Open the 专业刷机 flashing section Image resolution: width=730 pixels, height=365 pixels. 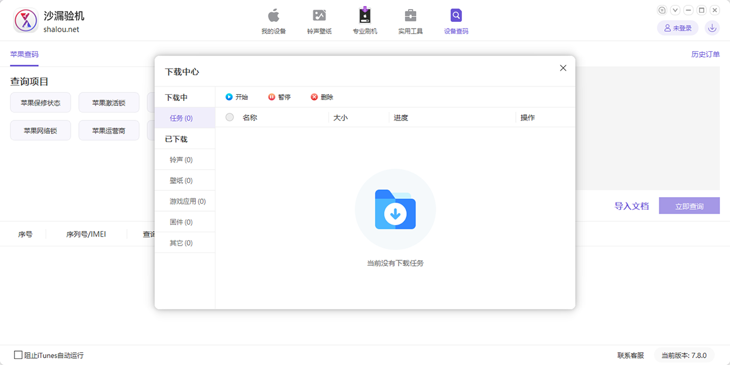click(365, 22)
